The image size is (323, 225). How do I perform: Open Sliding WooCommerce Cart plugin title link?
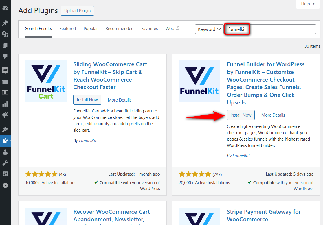point(110,76)
